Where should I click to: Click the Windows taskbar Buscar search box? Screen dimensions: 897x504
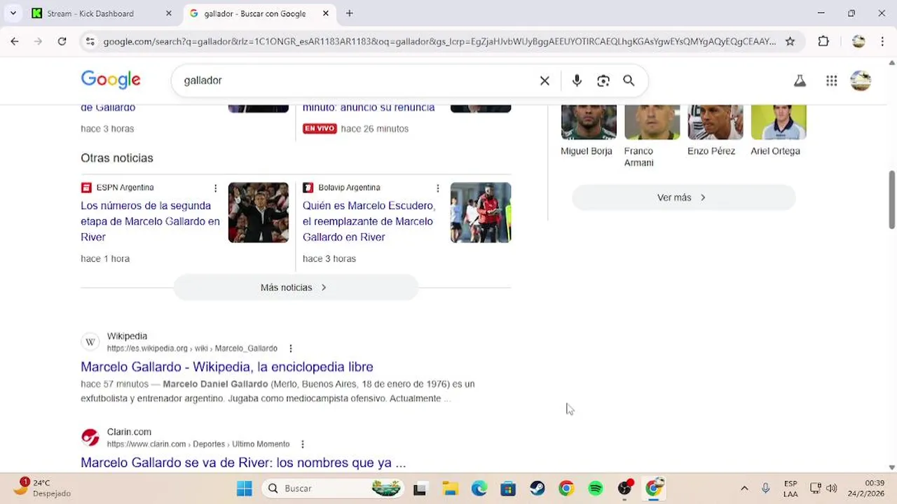tap(334, 489)
